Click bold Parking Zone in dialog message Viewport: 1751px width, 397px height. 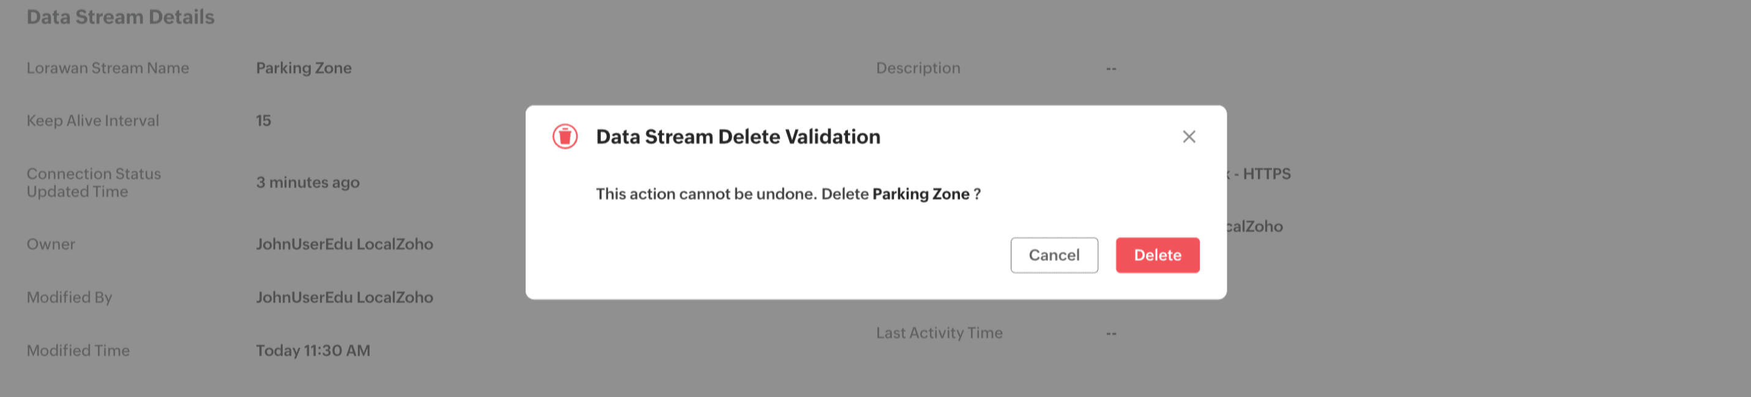920,194
